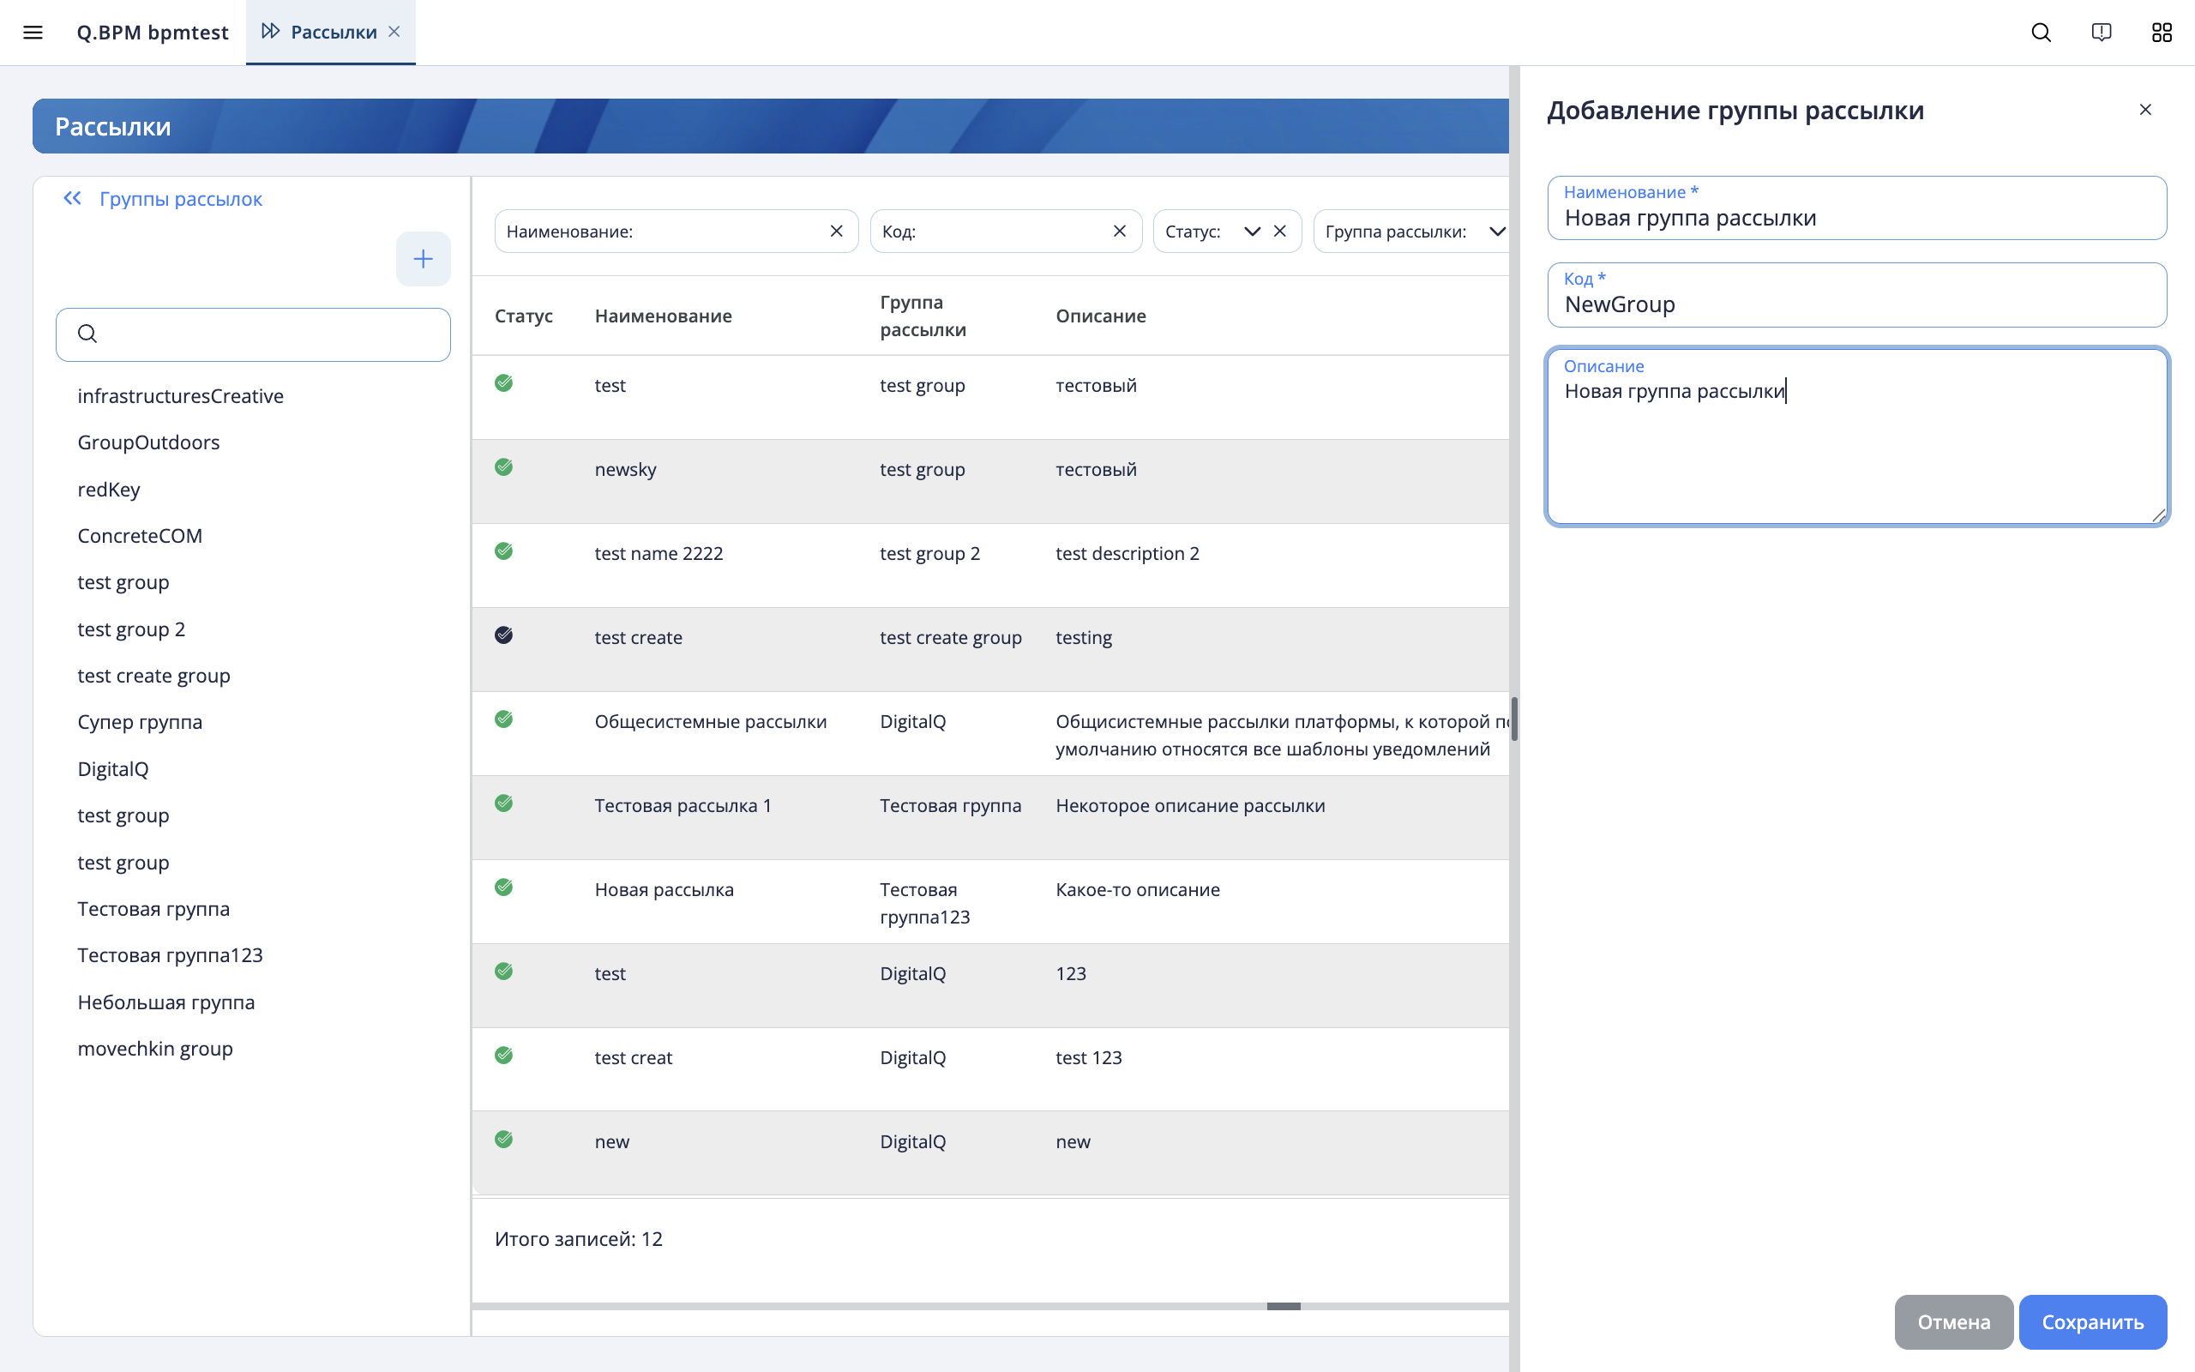Click the Q.BPM bpmtest title
Screen dimensions: 2195x1372
153,33
